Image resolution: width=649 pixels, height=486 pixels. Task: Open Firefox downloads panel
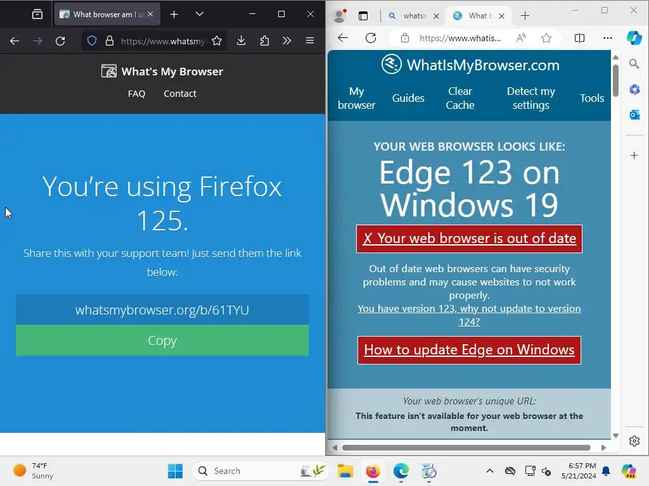pyautogui.click(x=241, y=40)
